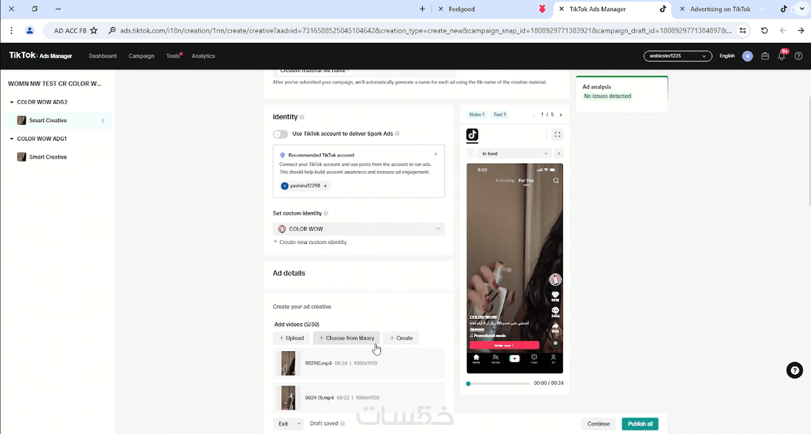Click info icon next to Set custom identity
The width and height of the screenshot is (811, 434).
(x=326, y=213)
